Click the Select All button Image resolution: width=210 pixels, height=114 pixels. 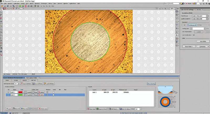pyautogui.click(x=16, y=109)
